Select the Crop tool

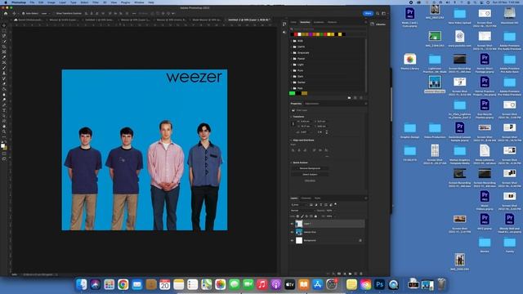(4, 47)
